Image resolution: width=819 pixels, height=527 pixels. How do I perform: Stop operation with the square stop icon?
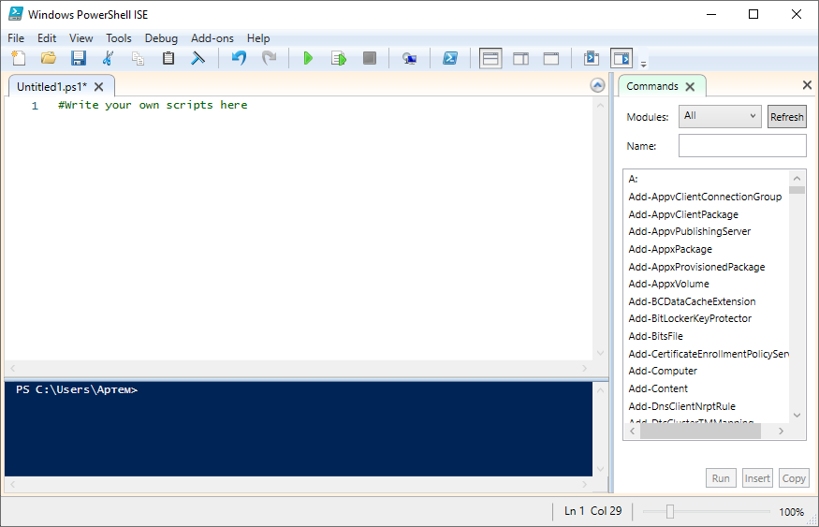[x=370, y=58]
